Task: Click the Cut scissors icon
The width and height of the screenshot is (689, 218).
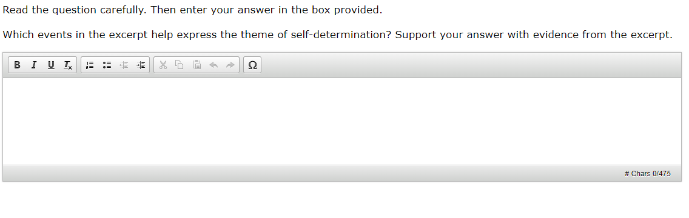Action: point(163,65)
